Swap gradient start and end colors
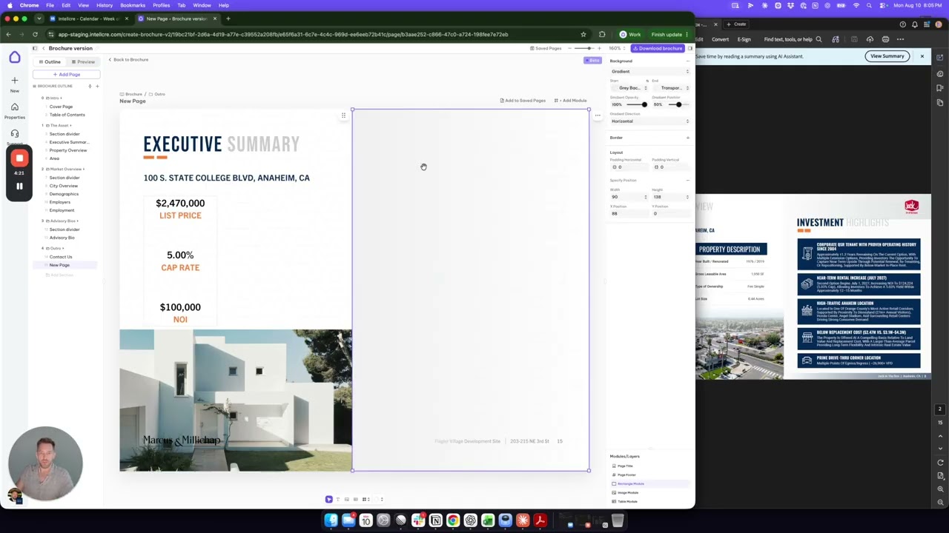The height and width of the screenshot is (533, 949). click(x=647, y=81)
